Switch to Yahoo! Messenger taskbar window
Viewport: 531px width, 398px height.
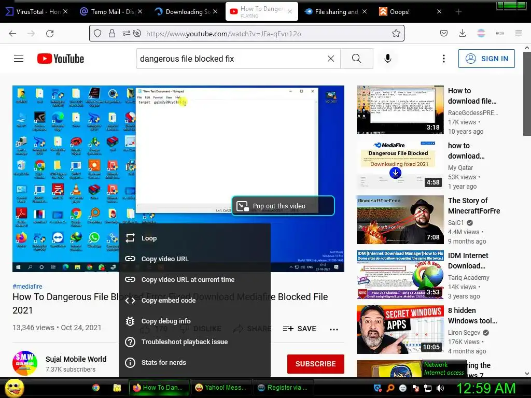pos(220,388)
